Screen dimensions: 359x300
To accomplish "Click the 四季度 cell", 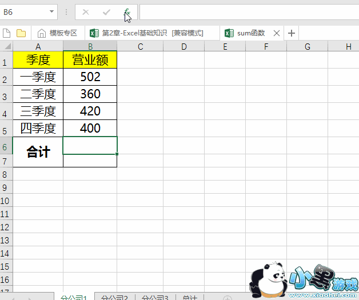I will (38, 129).
